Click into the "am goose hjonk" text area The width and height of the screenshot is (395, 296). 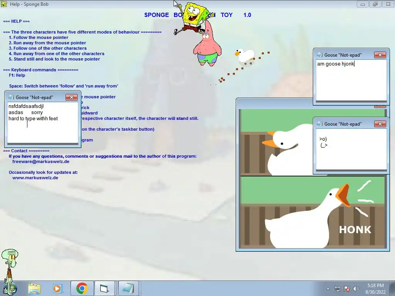[351, 80]
